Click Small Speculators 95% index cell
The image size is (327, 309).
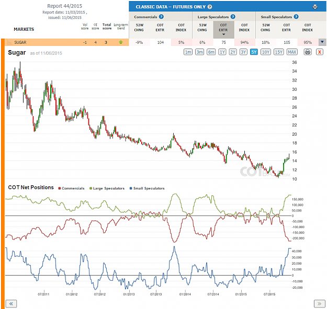click(x=308, y=42)
